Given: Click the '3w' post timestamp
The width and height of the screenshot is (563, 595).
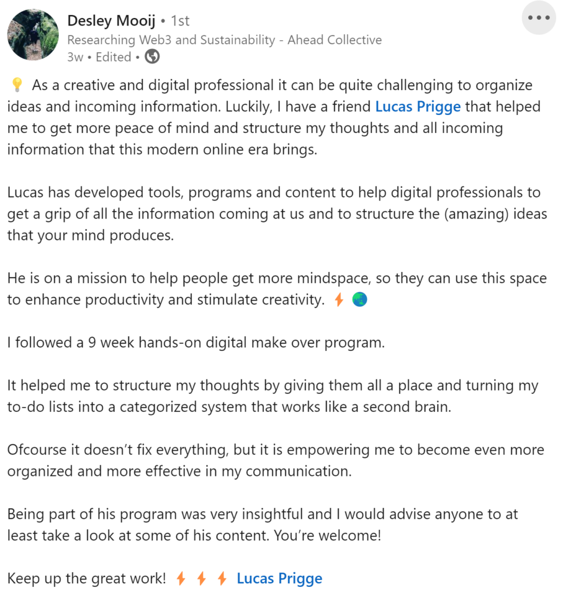Looking at the screenshot, I should 75,58.
